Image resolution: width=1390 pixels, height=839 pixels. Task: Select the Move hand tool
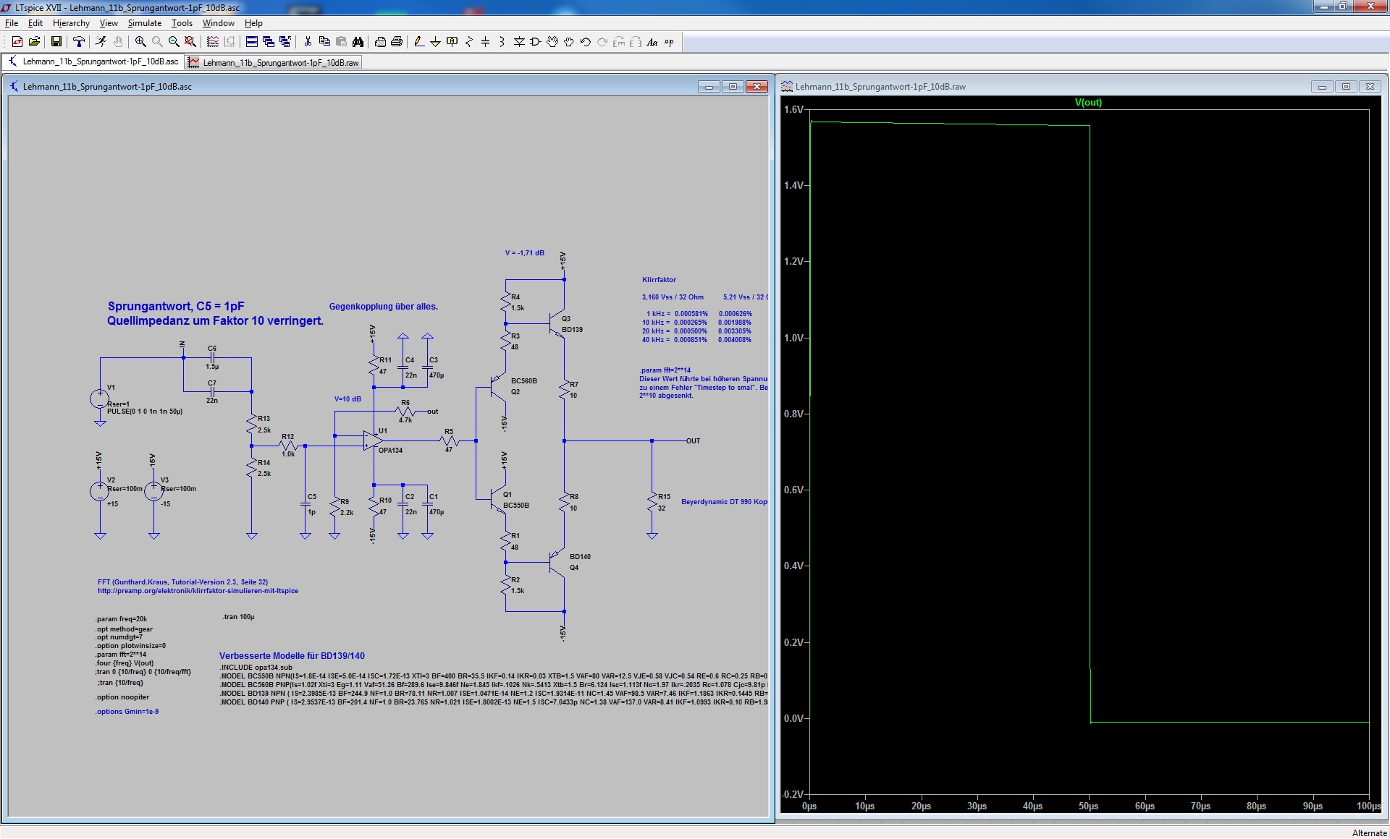click(x=552, y=42)
